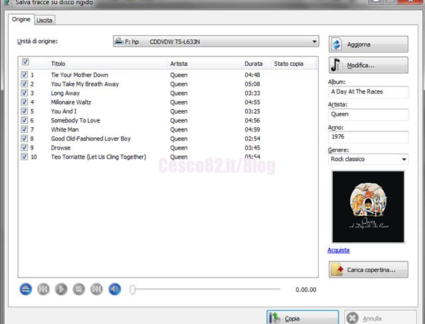This screenshot has height=324, width=425.
Task: Uncheck track 1 Tie Your Mother Down
Action: tap(24, 74)
